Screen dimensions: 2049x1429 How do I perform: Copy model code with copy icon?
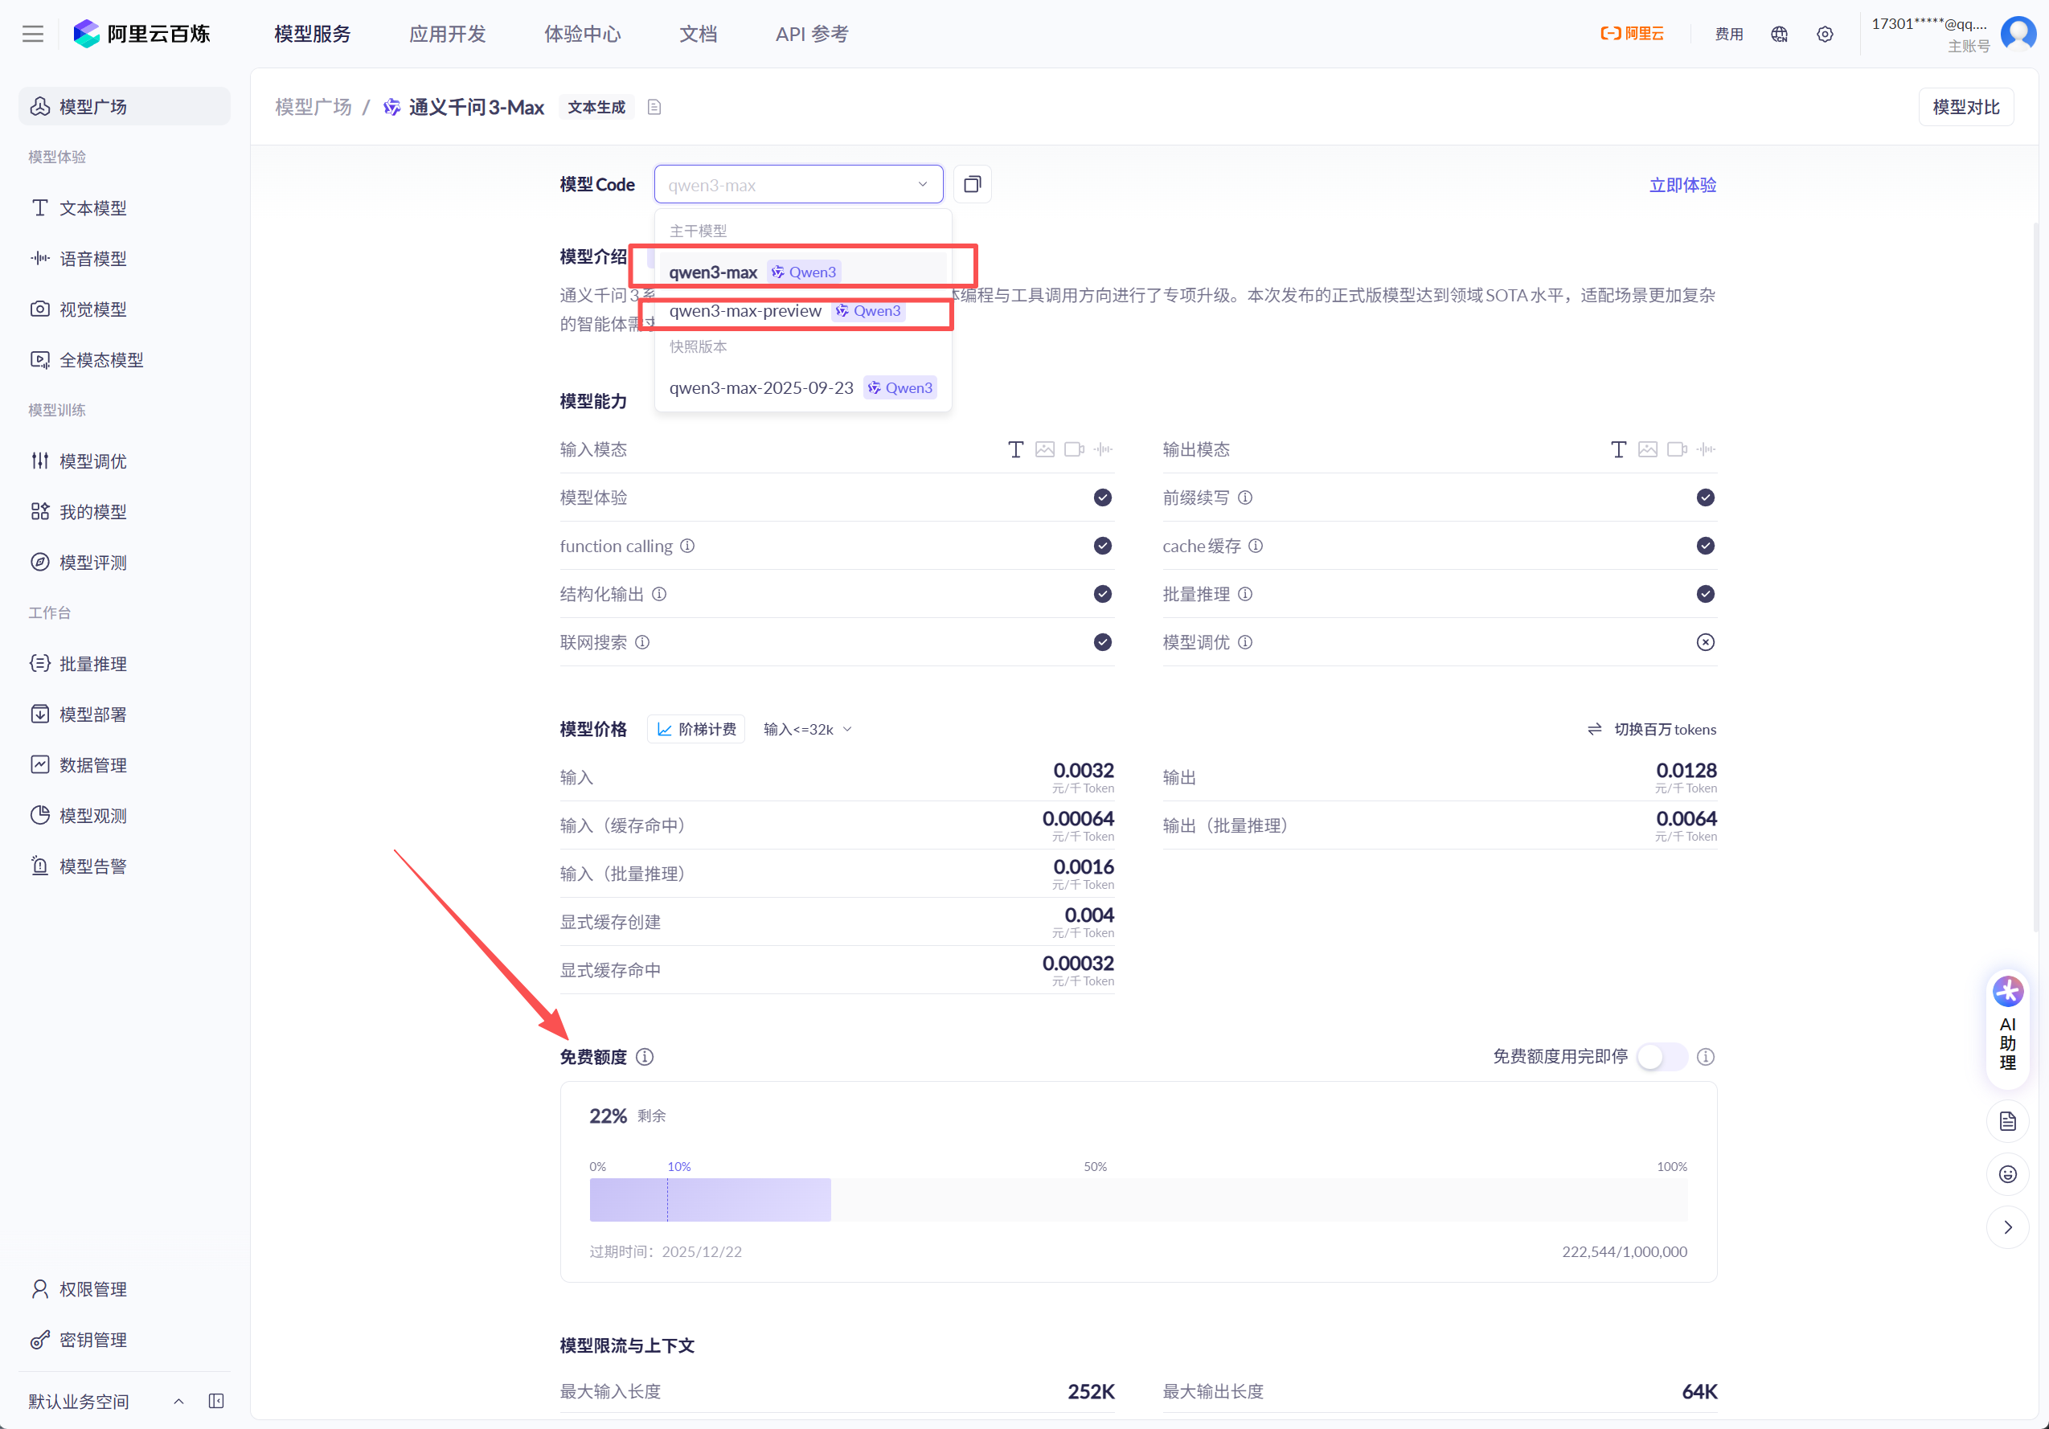pos(972,185)
